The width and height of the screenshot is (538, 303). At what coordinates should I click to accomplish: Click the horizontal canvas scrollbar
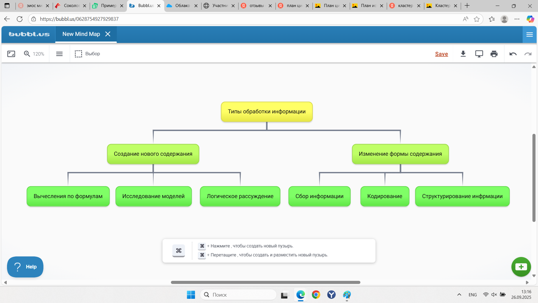point(265,282)
